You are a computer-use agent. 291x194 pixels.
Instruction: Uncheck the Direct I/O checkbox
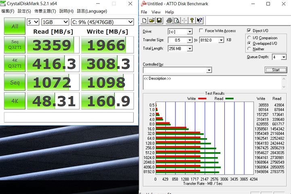[249, 31]
